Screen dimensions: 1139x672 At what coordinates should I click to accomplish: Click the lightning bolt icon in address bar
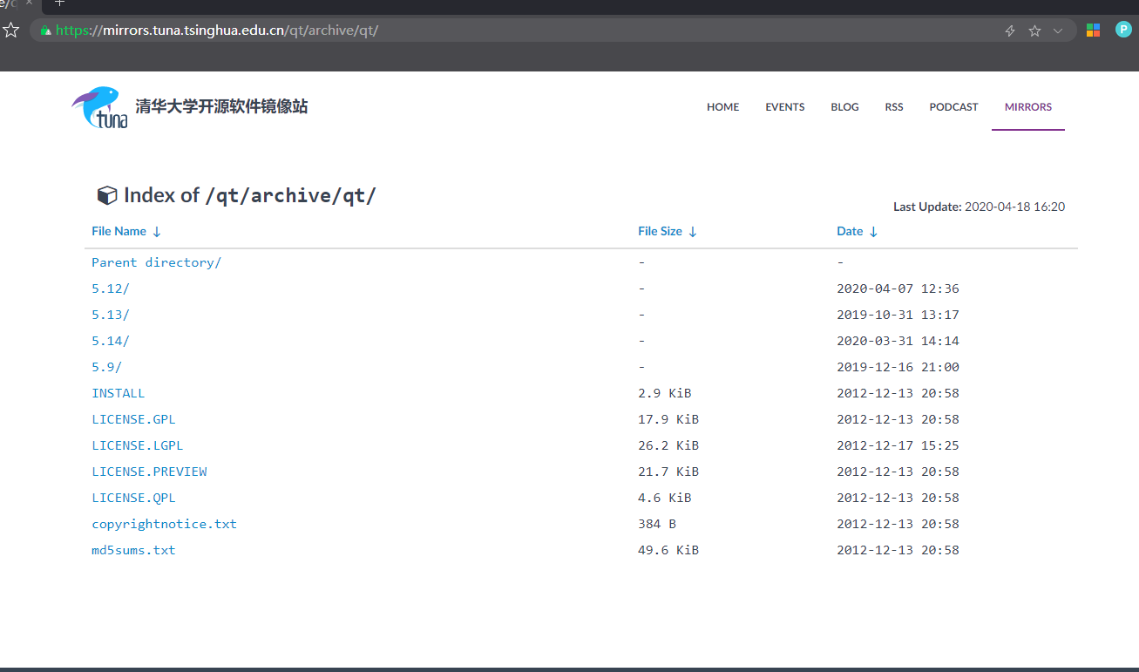coord(1010,31)
